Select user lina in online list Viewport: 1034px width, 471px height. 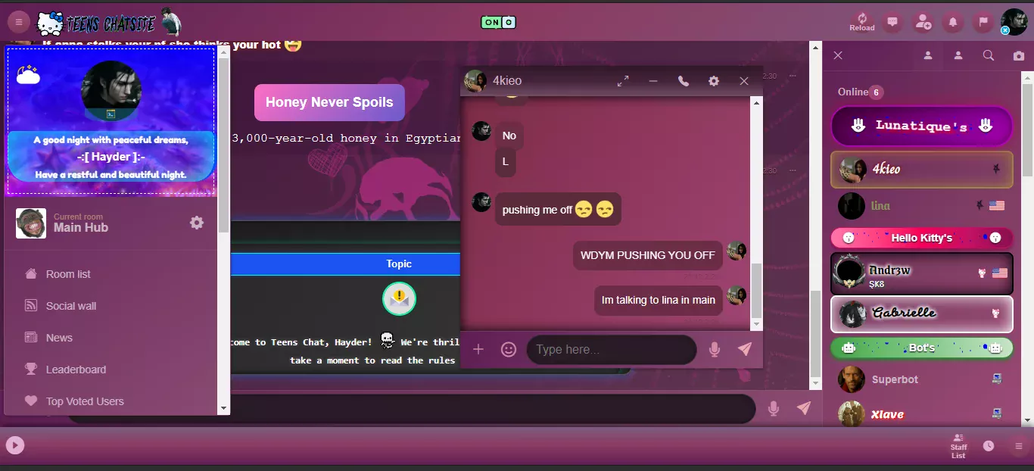pos(922,205)
